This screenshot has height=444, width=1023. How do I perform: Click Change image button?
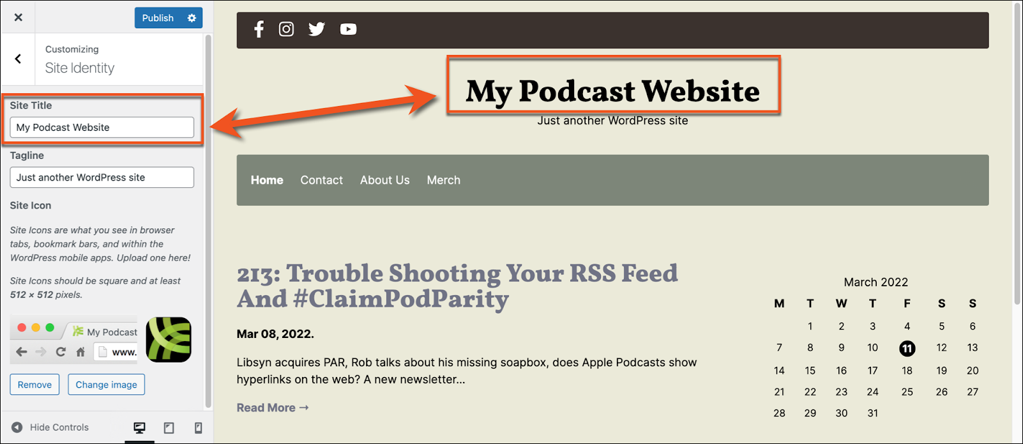point(107,385)
